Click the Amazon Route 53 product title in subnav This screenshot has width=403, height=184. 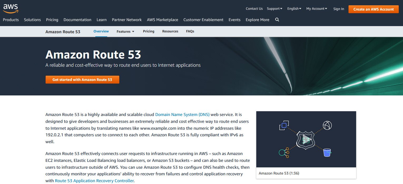pyautogui.click(x=63, y=32)
